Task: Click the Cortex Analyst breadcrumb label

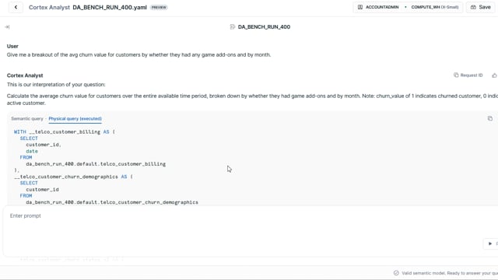Action: click(x=49, y=7)
